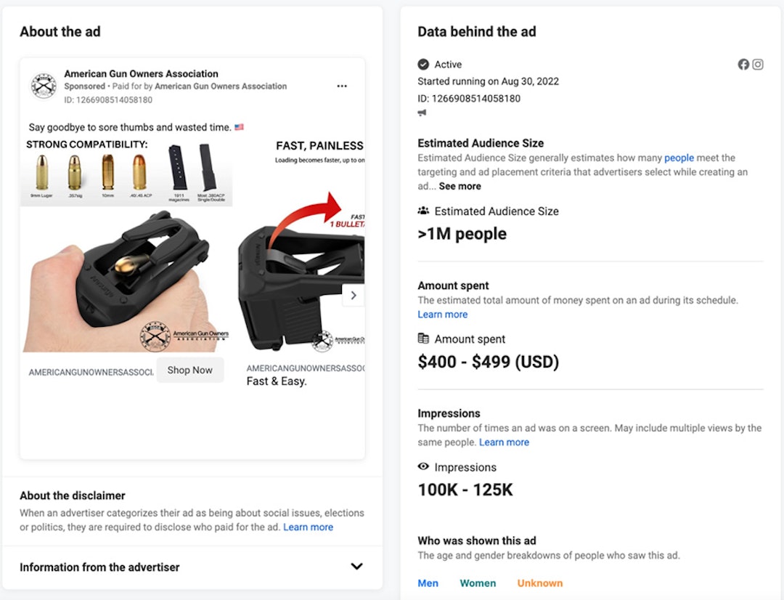
Task: Toggle Men in the gender breakdown legend
Action: (428, 583)
